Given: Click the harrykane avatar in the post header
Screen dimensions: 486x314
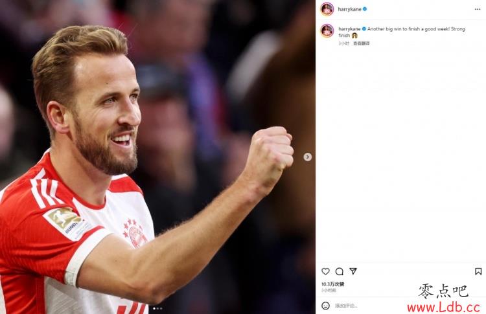Looking at the screenshot, I should pyautogui.click(x=327, y=9).
